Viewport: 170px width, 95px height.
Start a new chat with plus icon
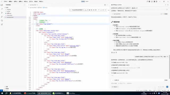tap(165, 5)
